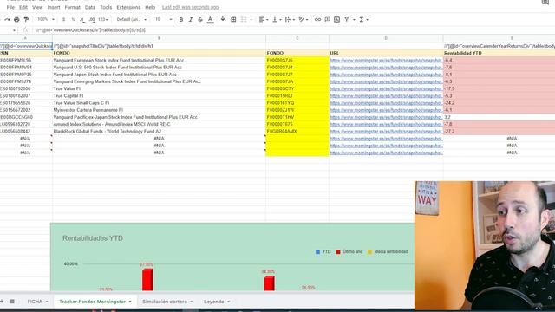Open the Edit menu
The image size is (555, 312).
pos(23,7)
